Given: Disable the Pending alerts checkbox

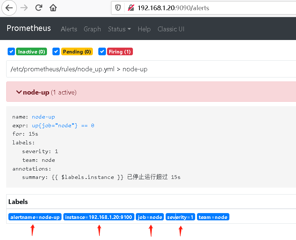Looking at the screenshot, I should pos(56,52).
